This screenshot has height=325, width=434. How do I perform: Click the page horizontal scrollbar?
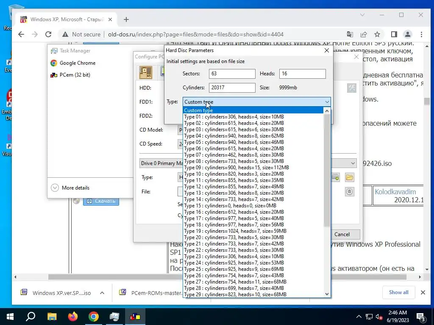(227, 277)
